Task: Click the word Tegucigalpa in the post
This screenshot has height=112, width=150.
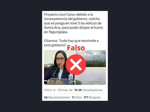Action: 58,32
